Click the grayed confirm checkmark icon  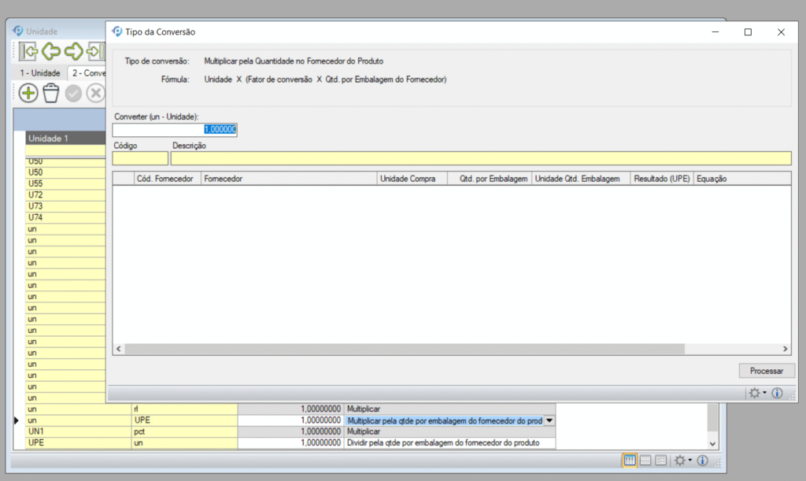73,94
